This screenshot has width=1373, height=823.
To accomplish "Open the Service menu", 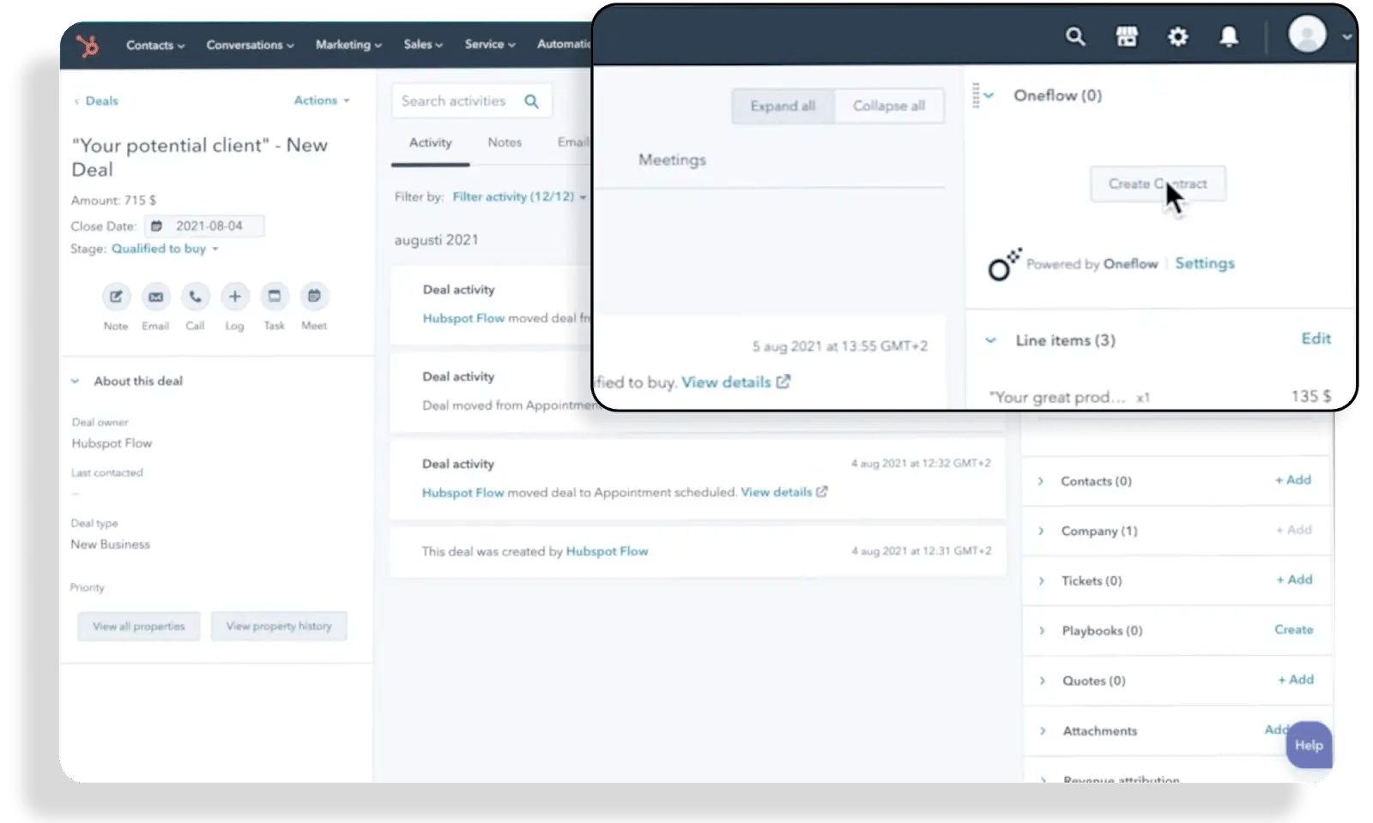I will click(490, 45).
